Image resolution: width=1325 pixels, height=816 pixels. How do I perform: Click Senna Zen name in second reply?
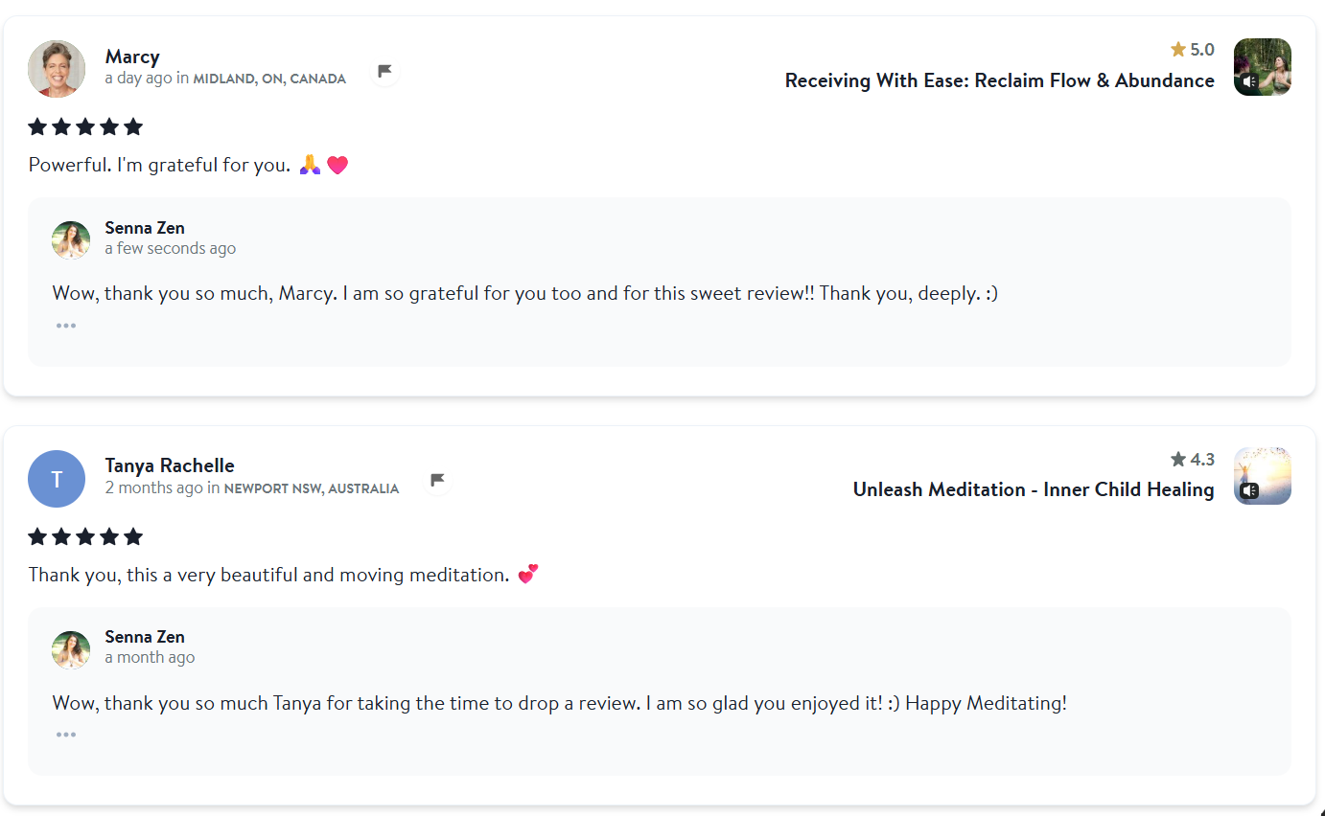coord(145,637)
